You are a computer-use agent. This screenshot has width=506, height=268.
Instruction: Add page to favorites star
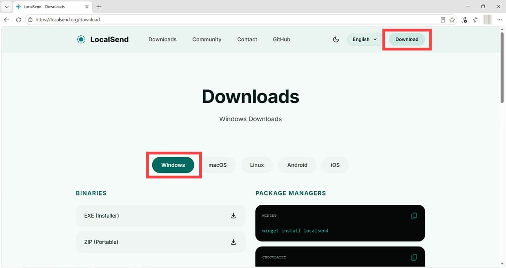(452, 20)
